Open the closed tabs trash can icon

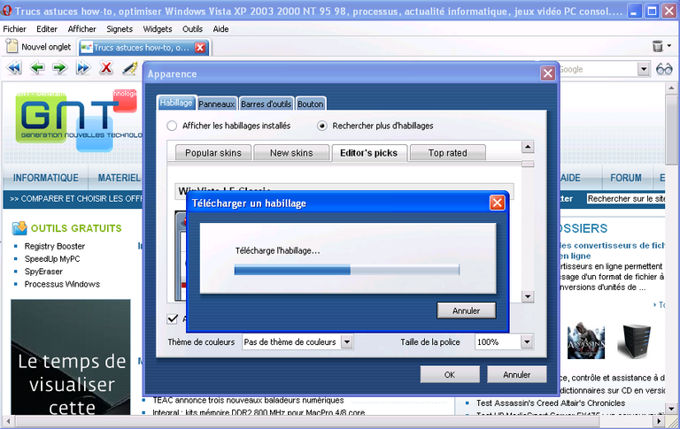coord(658,46)
